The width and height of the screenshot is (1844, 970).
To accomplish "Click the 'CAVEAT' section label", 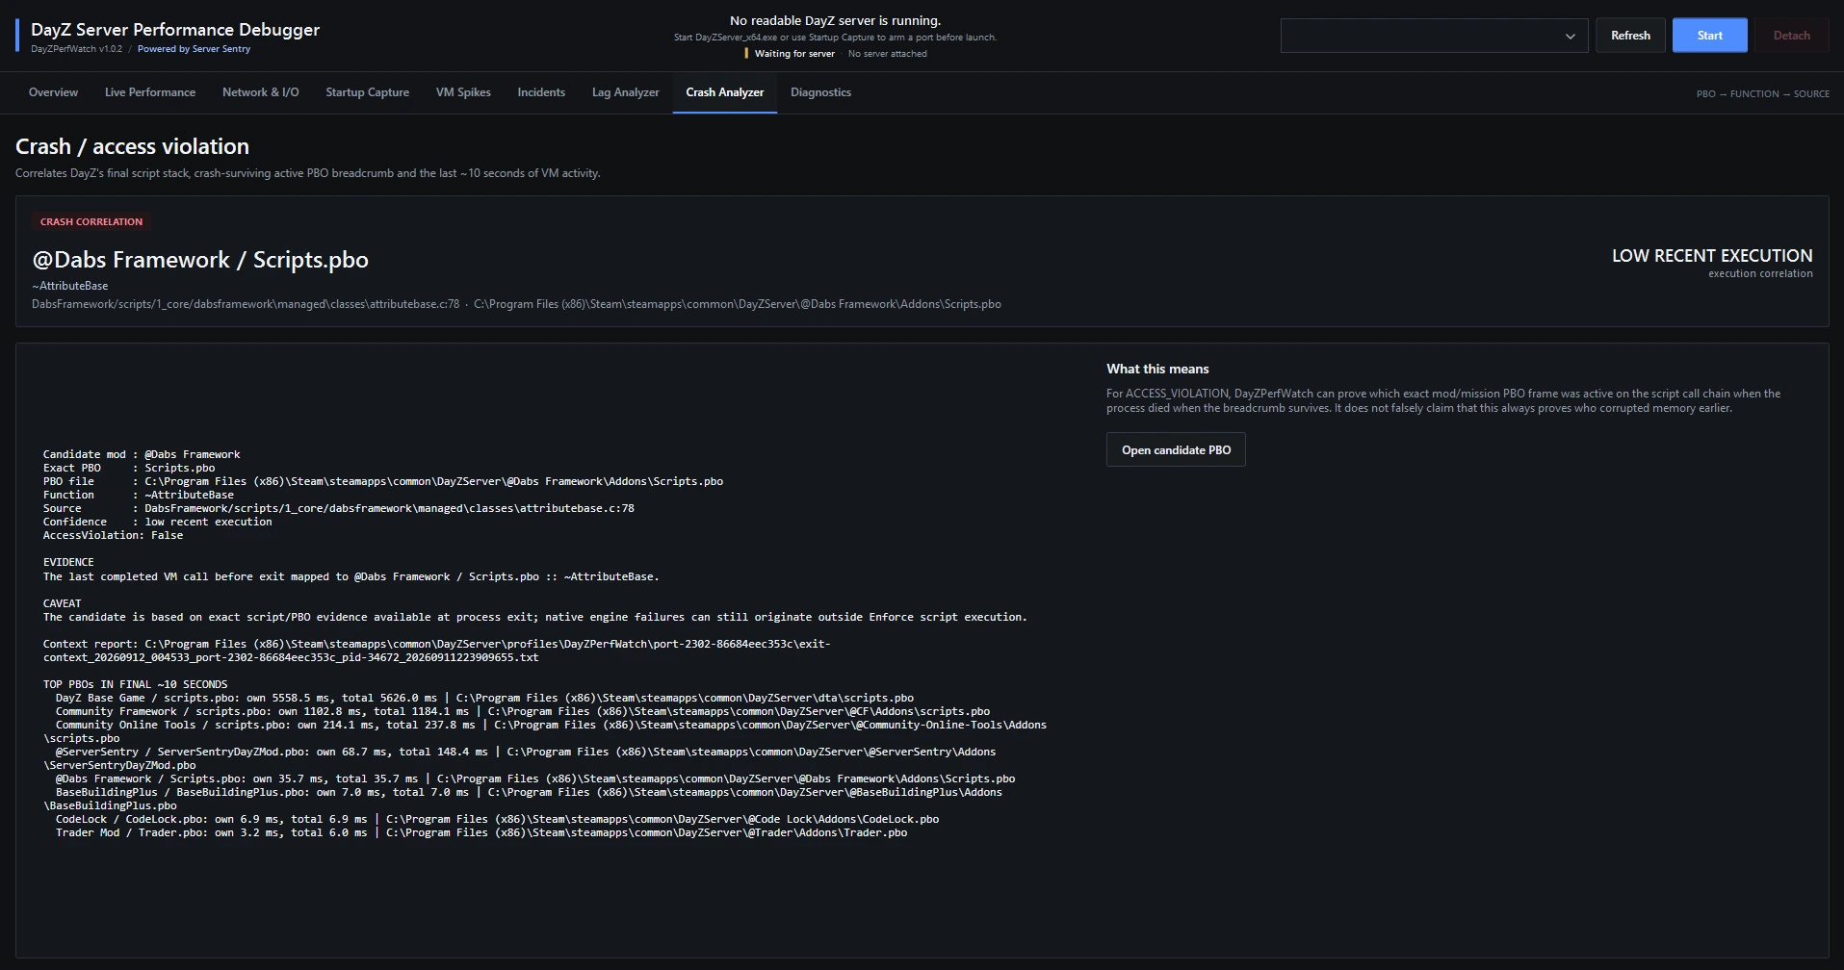I will (62, 604).
